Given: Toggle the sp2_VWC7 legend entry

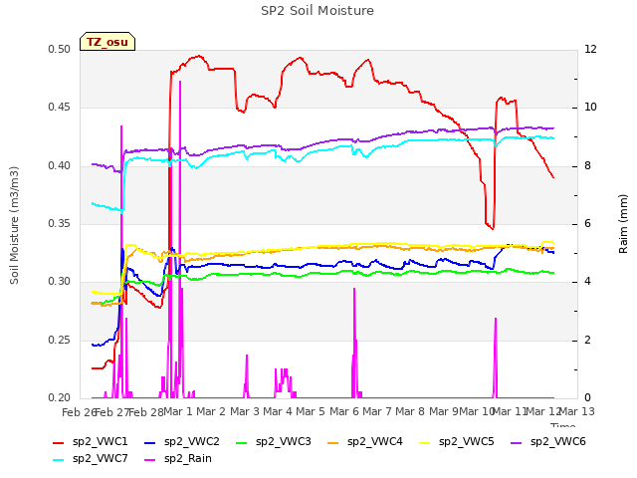Looking at the screenshot, I should pyautogui.click(x=91, y=459).
